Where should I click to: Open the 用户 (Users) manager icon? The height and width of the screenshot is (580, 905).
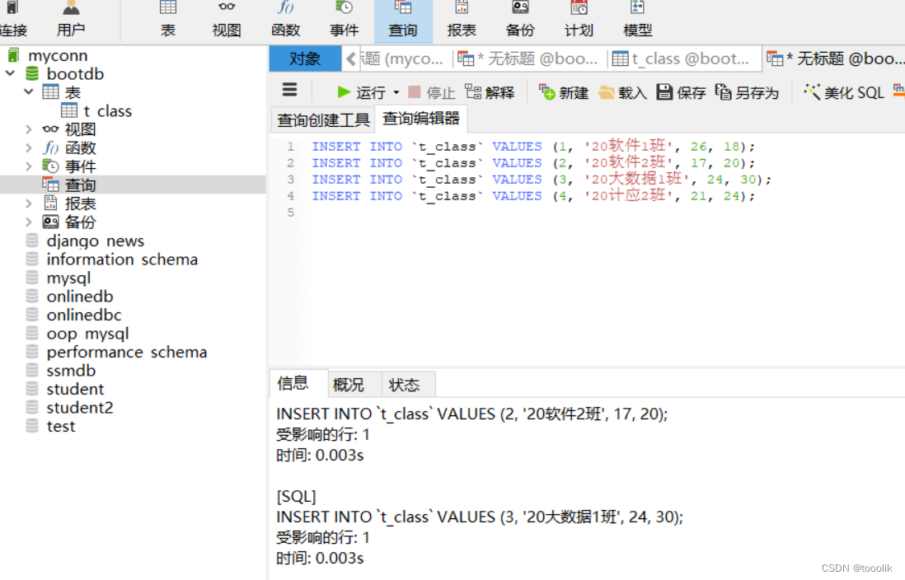[70, 18]
